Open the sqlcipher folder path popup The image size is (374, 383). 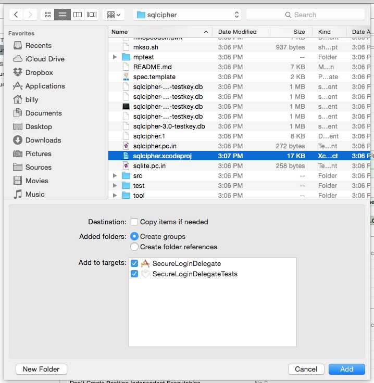click(x=187, y=15)
